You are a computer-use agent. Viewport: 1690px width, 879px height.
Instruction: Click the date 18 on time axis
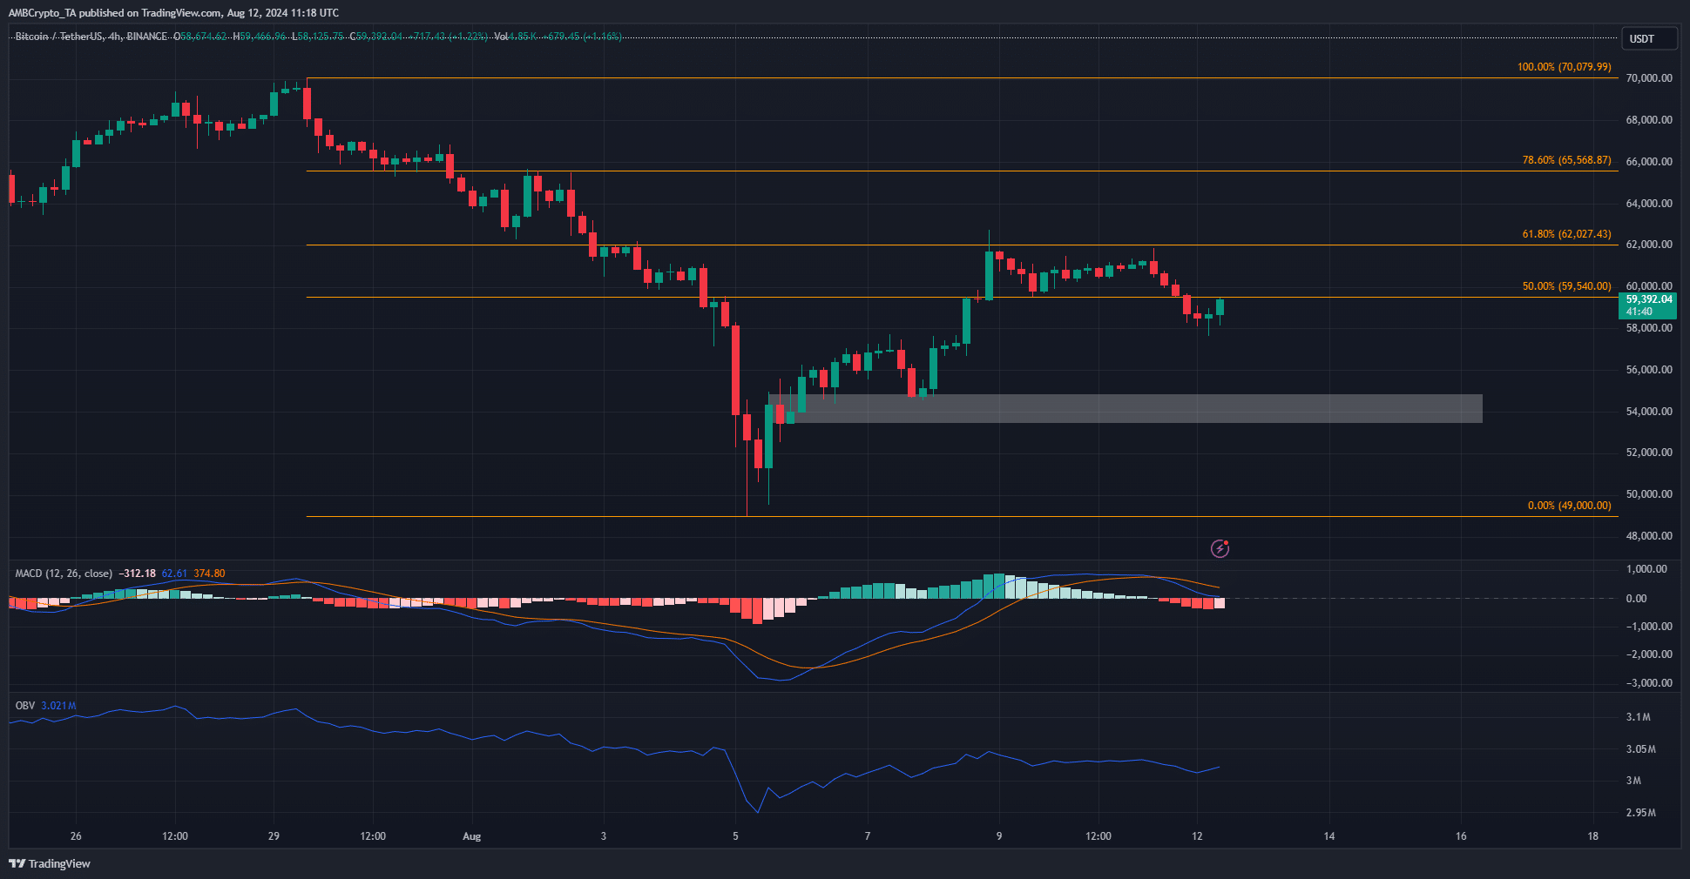1592,836
